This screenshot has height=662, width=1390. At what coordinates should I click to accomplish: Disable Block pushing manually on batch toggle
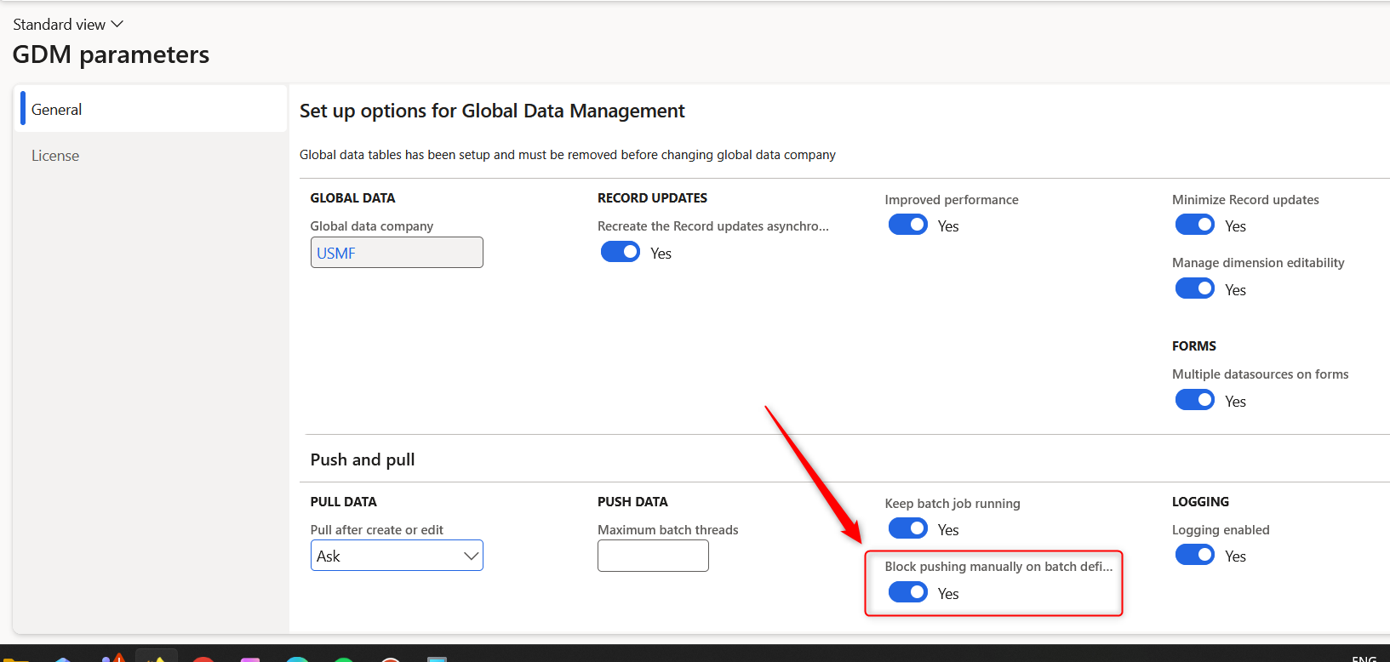907,593
